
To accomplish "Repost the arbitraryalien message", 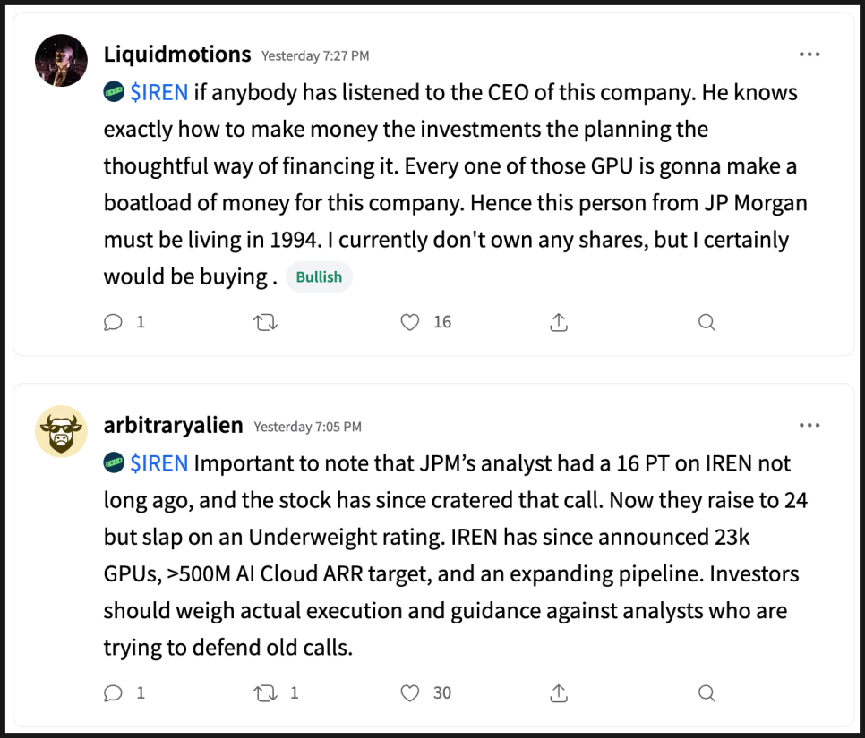I will (x=265, y=692).
